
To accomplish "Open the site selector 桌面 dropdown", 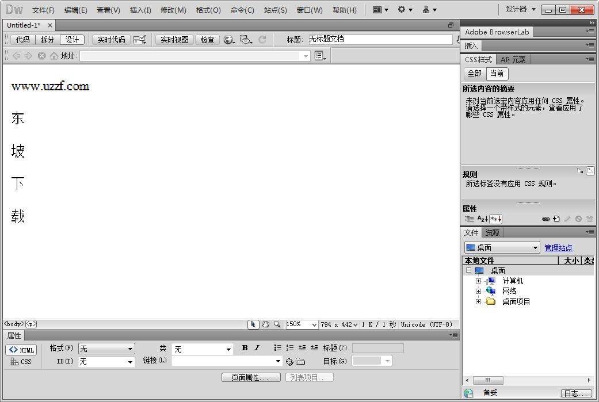I will click(502, 247).
